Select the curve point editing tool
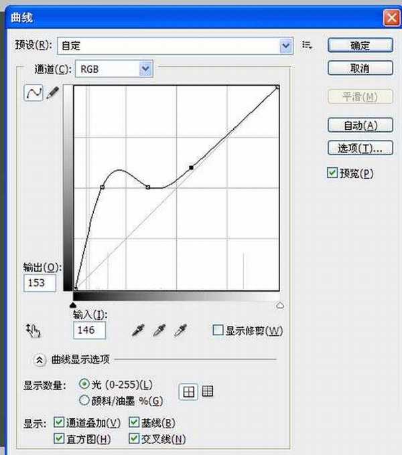 point(33,93)
